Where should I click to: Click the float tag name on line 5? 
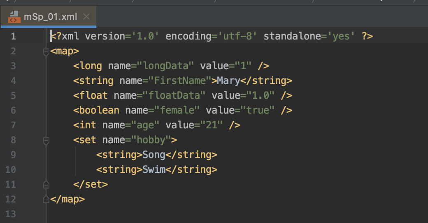[x=93, y=95]
